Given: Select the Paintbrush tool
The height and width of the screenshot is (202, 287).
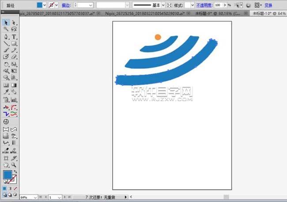Looking at the screenshot, I should click(x=6, y=50).
